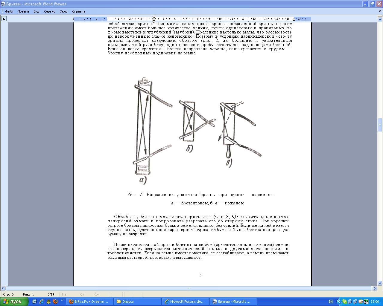The height and width of the screenshot is (306, 383).
Task: Expand hidden system tray icons
Action: coord(339,302)
